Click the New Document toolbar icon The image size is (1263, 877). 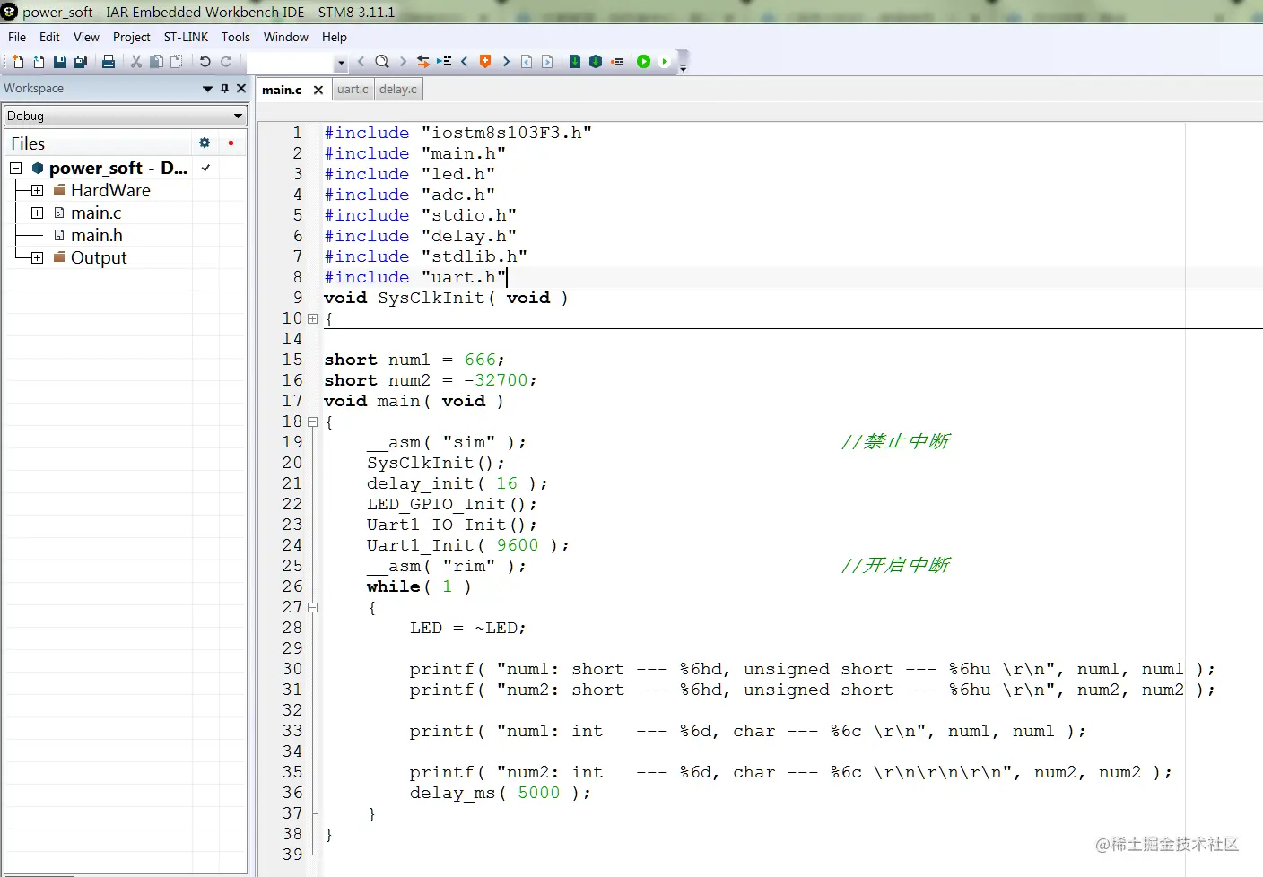tap(18, 62)
